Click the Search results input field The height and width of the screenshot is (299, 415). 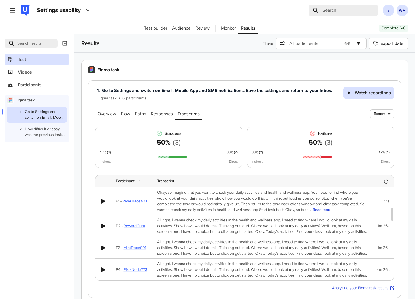point(31,43)
